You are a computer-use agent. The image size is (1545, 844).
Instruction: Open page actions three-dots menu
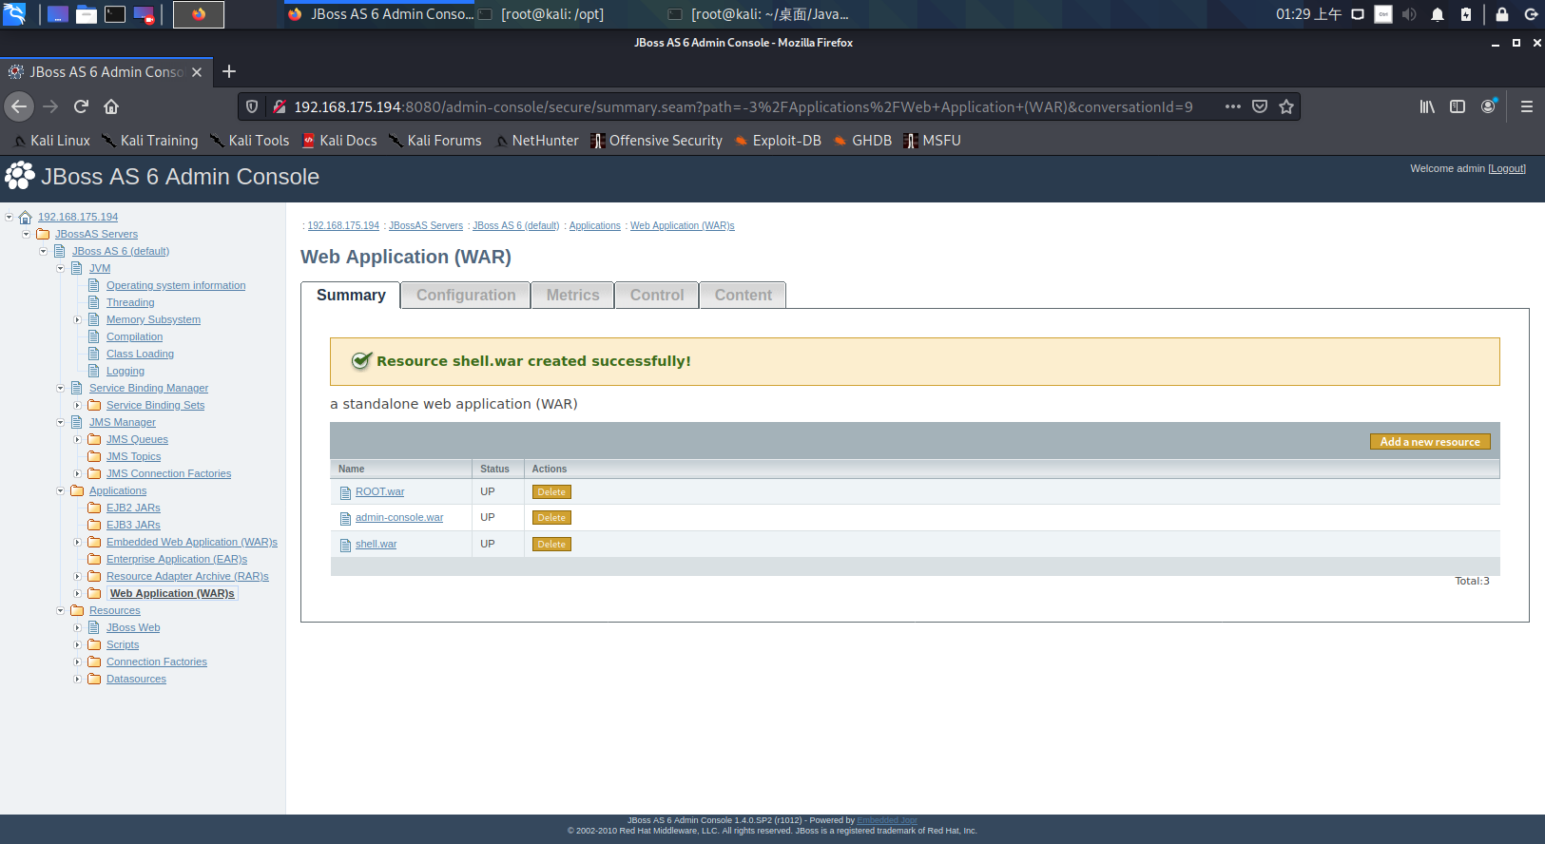tap(1232, 106)
